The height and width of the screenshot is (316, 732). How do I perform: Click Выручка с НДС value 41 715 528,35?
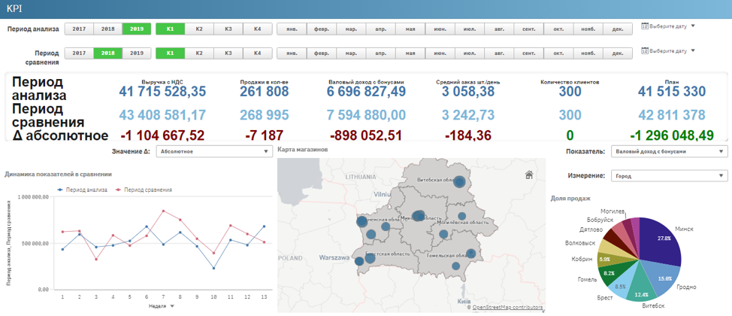(162, 92)
